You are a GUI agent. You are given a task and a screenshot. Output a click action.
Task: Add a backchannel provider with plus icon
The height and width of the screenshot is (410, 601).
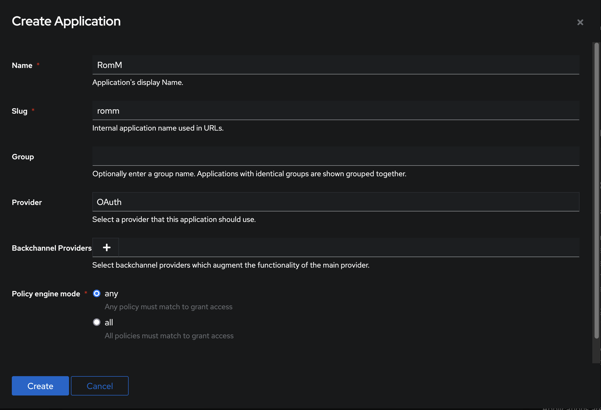107,247
